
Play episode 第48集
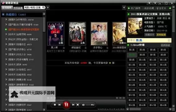pos(163,105)
